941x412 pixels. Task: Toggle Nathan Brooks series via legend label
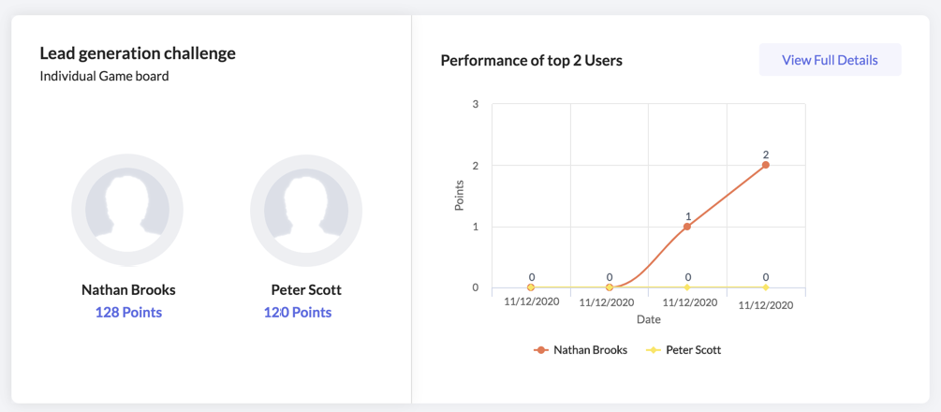point(590,350)
